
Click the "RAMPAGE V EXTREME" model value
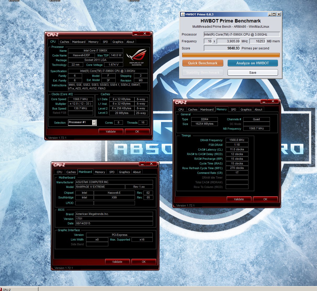coord(100,187)
